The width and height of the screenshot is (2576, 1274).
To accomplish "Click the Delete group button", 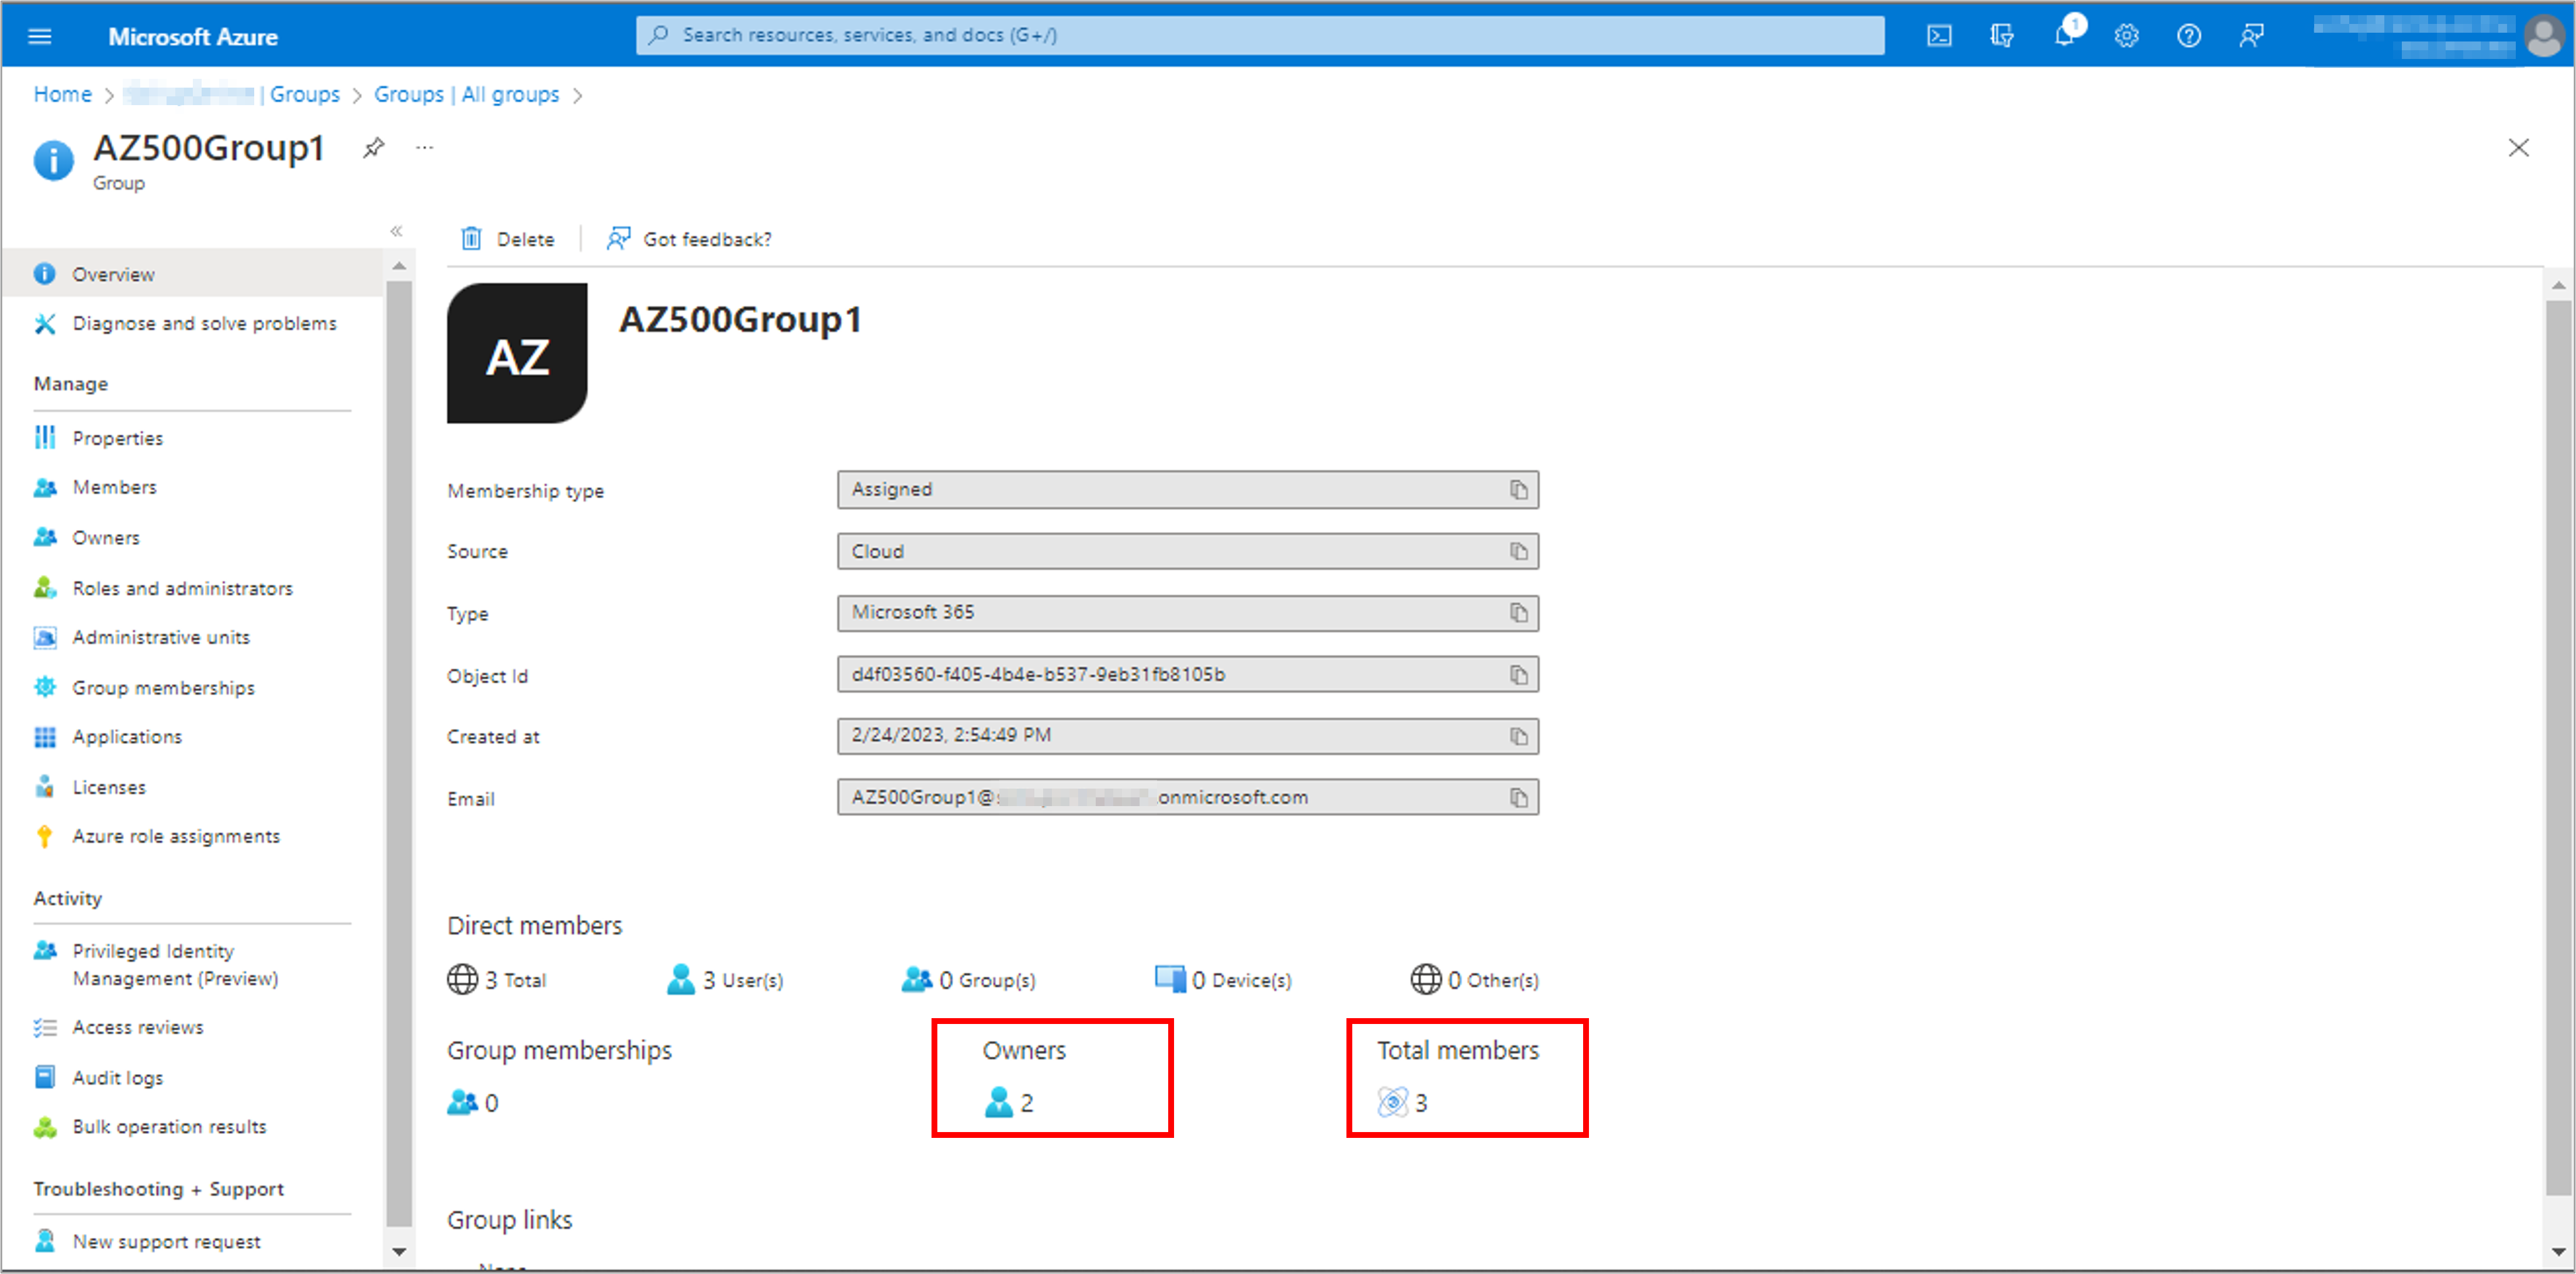I will [507, 239].
